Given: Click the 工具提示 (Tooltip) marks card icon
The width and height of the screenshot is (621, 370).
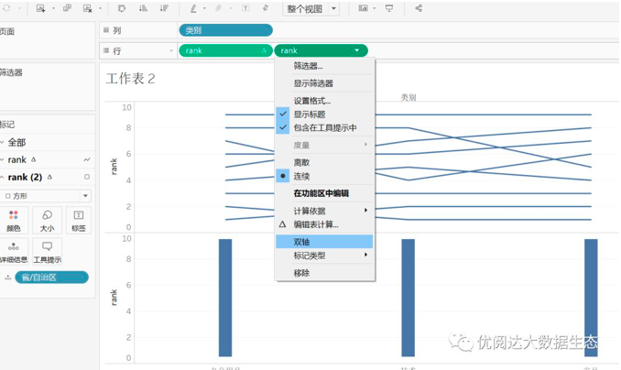Looking at the screenshot, I should click(x=47, y=252).
